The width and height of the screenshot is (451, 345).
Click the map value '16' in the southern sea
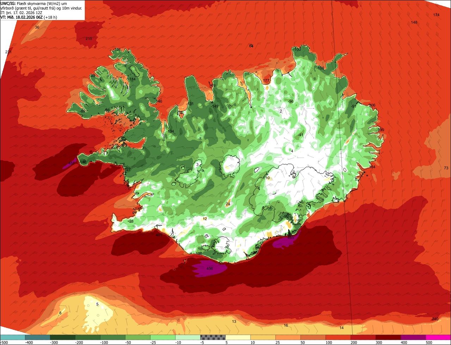point(286,325)
